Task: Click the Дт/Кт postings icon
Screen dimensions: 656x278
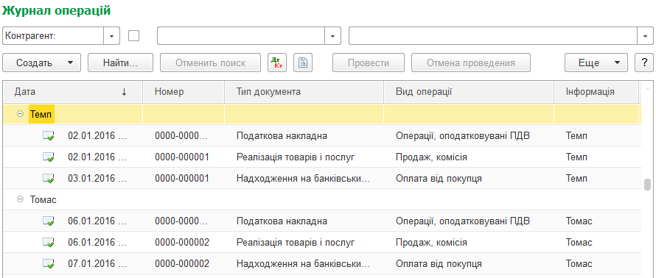Action: (x=277, y=63)
